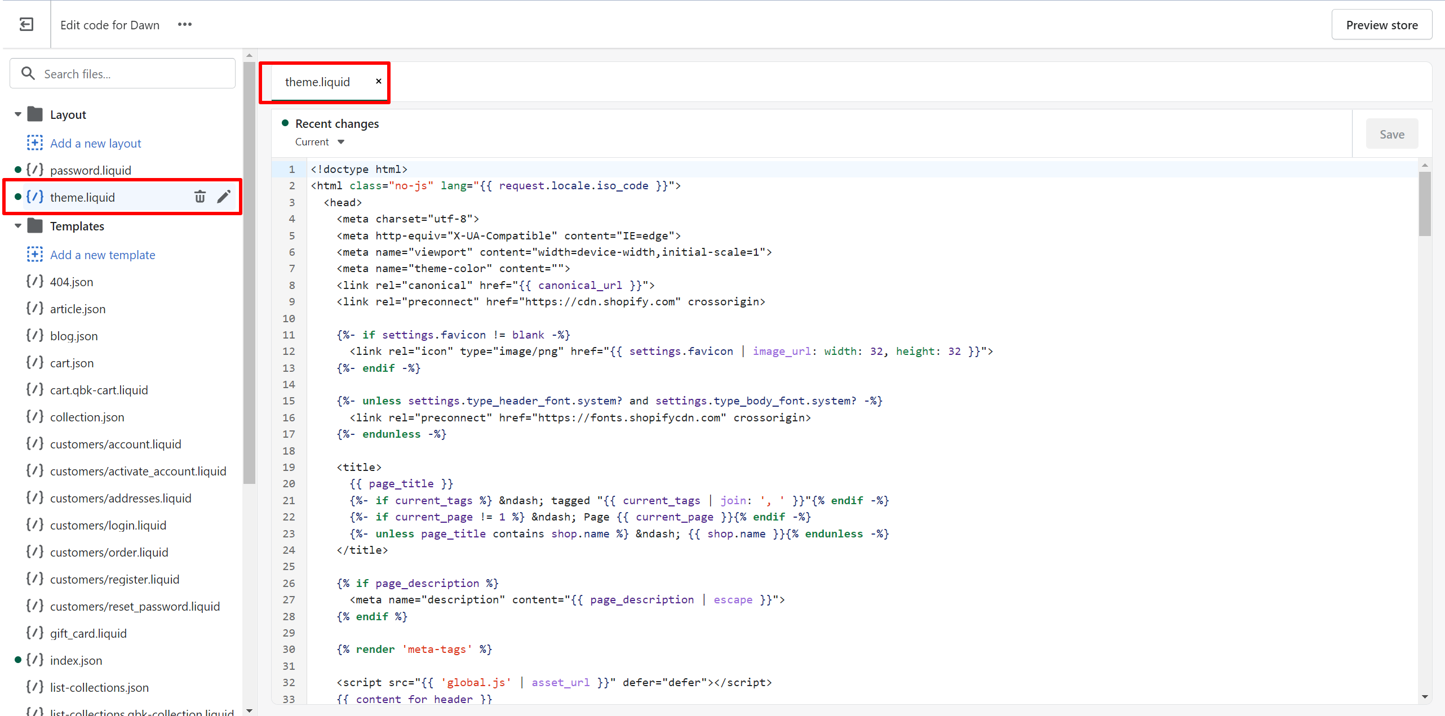The height and width of the screenshot is (716, 1445).
Task: Click the password.liquid file type icon
Action: [x=35, y=170]
